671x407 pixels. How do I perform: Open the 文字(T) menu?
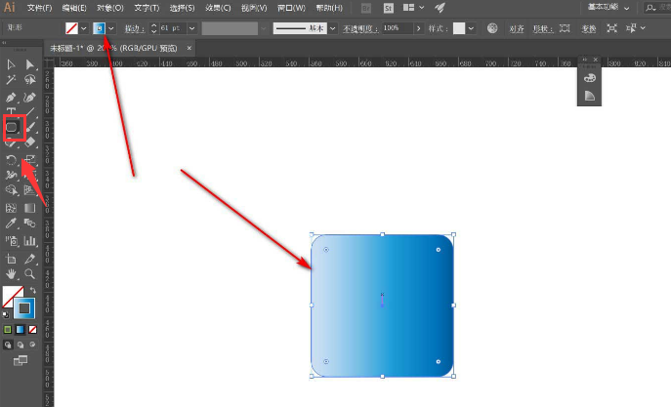pyautogui.click(x=147, y=8)
